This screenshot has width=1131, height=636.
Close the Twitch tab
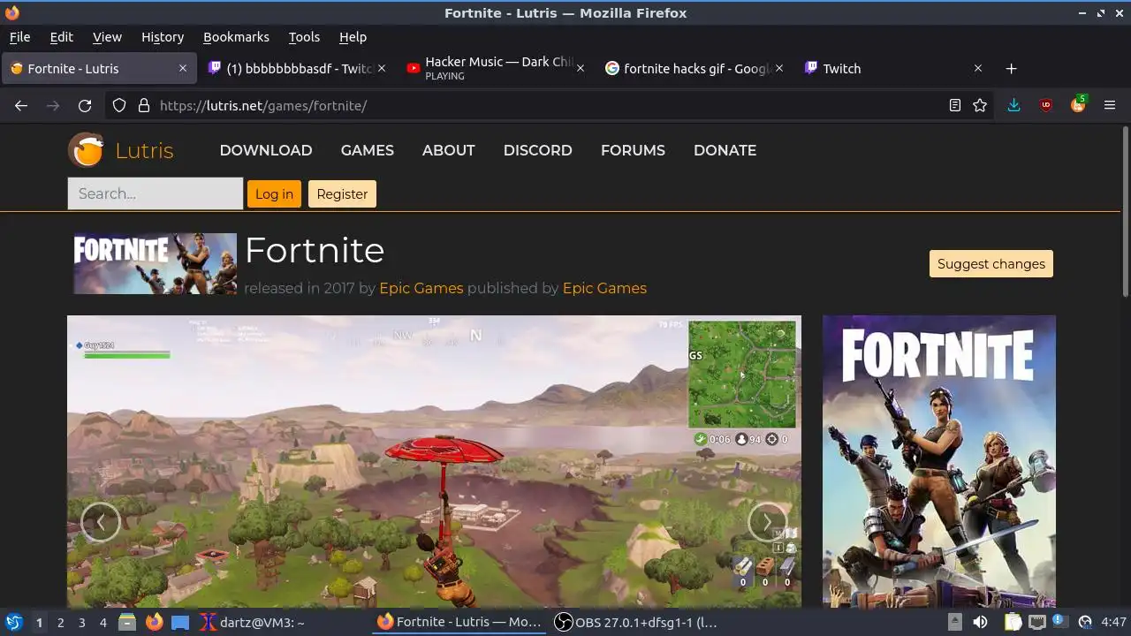[x=978, y=68]
